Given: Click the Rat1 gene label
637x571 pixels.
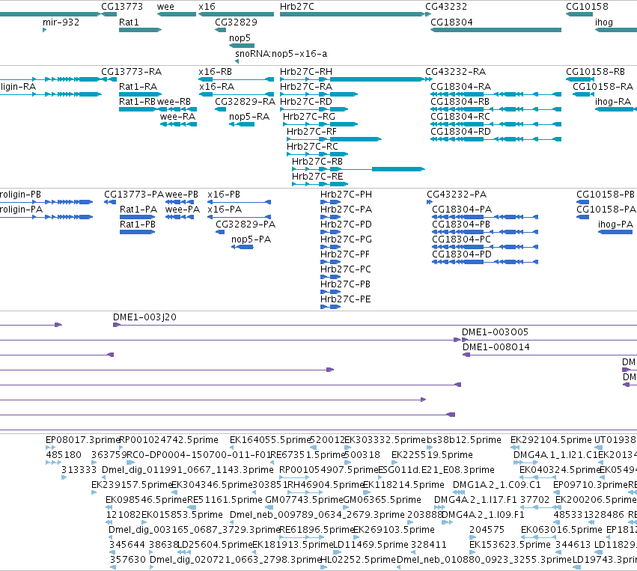Looking at the screenshot, I should pyautogui.click(x=129, y=22).
